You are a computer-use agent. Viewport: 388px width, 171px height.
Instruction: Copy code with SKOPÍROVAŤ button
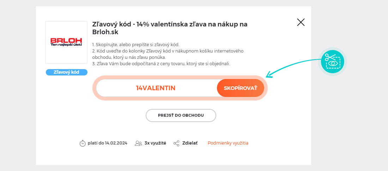[241, 88]
